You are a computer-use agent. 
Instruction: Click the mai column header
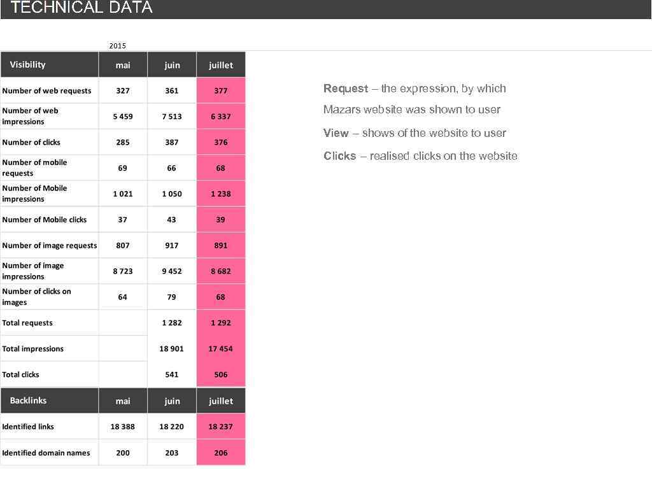(122, 64)
